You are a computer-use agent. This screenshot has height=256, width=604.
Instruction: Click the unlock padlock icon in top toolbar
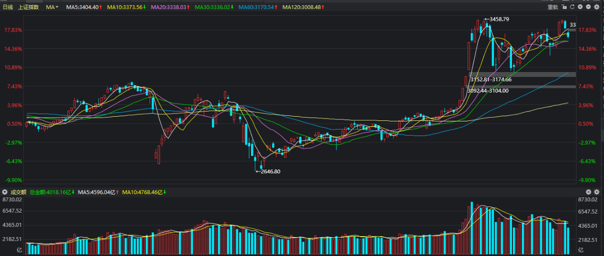(x=564, y=7)
